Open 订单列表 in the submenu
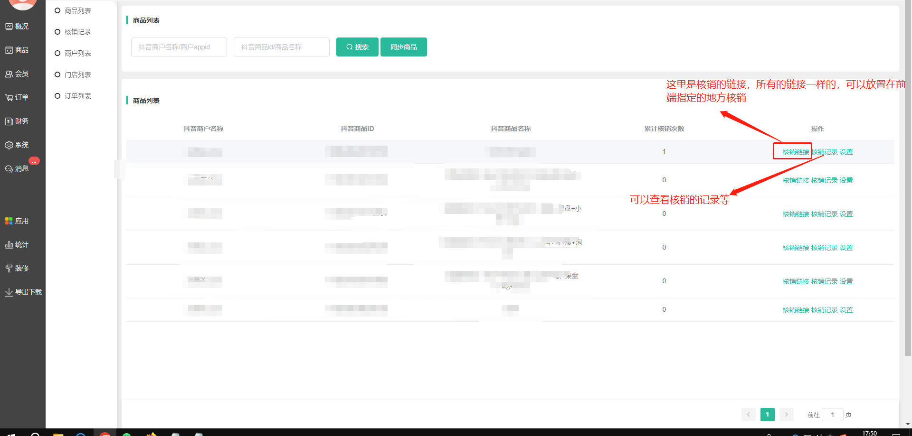Image resolution: width=912 pixels, height=436 pixels. pyautogui.click(x=77, y=96)
